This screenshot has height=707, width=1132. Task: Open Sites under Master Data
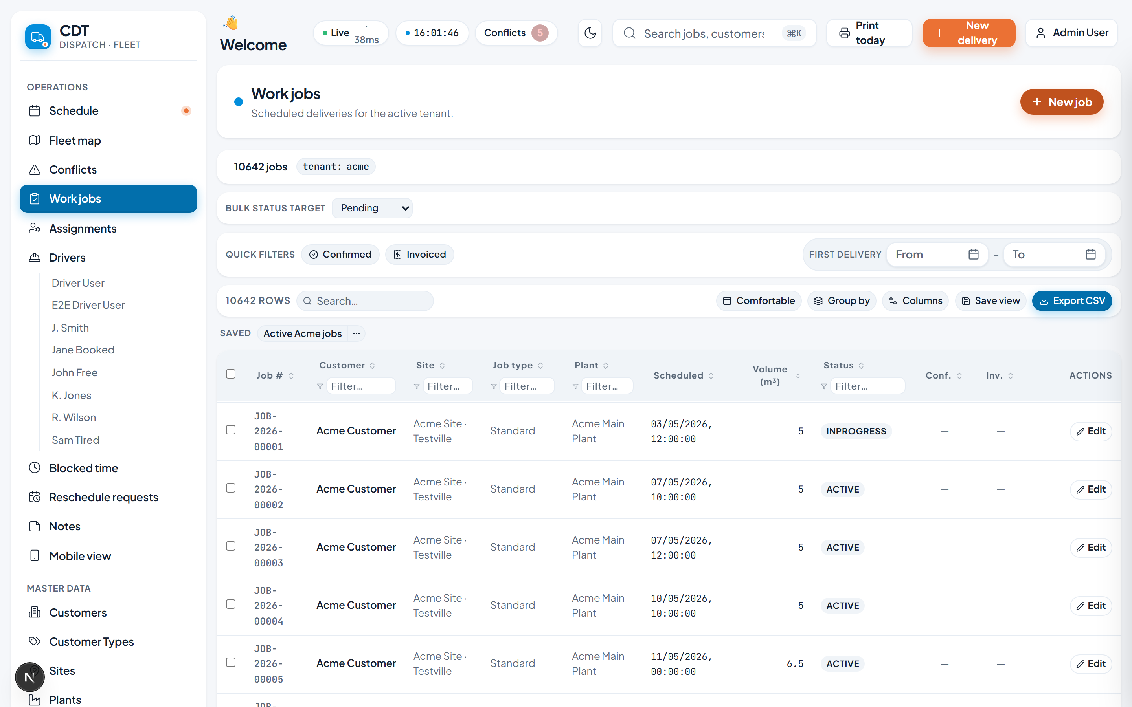coord(108,670)
